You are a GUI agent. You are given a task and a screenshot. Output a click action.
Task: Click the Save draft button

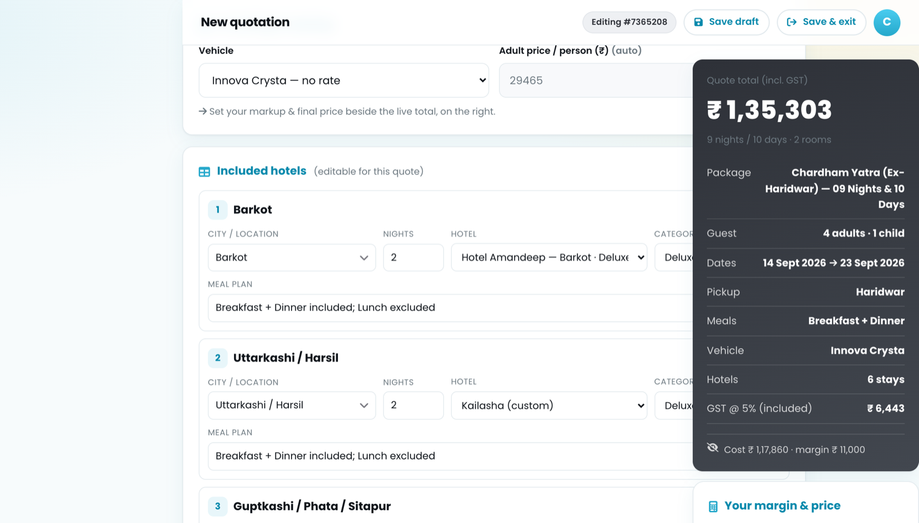[726, 22]
